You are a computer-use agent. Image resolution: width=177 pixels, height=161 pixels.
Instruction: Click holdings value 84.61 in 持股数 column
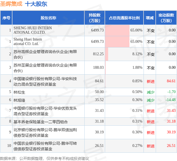tap(99, 81)
